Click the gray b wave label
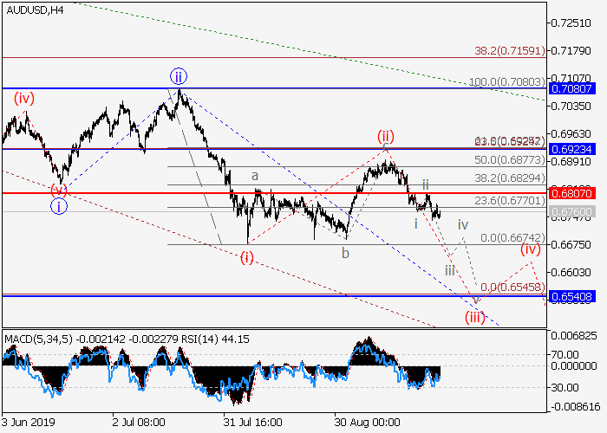 pyautogui.click(x=344, y=253)
